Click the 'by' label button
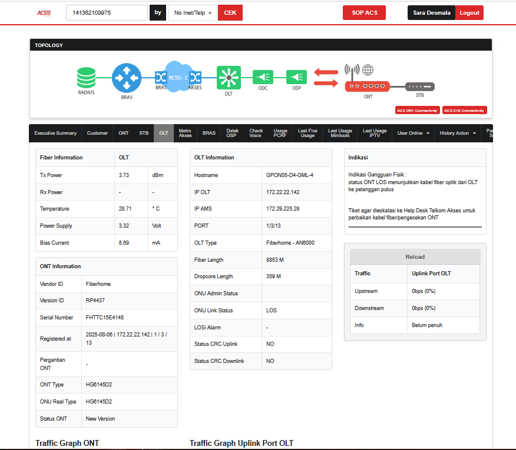The width and height of the screenshot is (516, 450). 158,13
